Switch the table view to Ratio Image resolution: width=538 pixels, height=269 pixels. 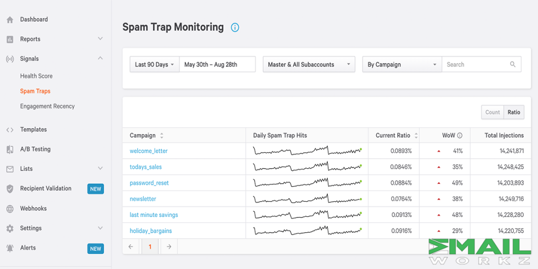[x=514, y=112]
